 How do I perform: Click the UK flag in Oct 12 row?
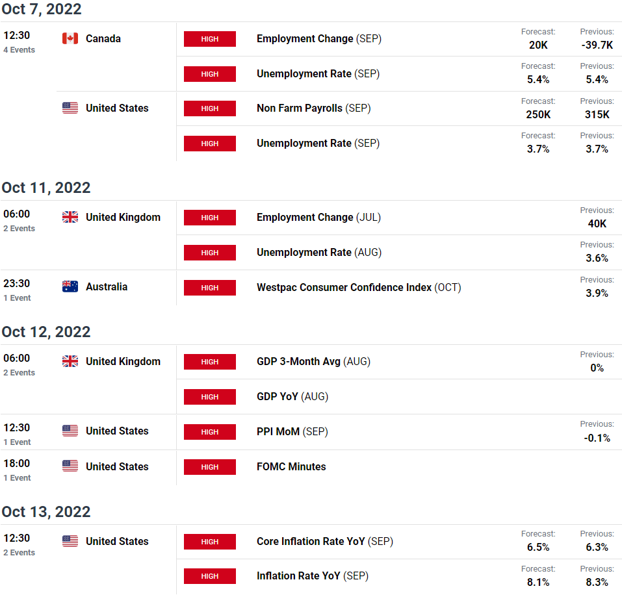click(70, 361)
